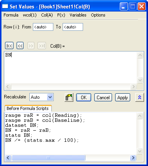Click script editor scroll right arrow

133,158
